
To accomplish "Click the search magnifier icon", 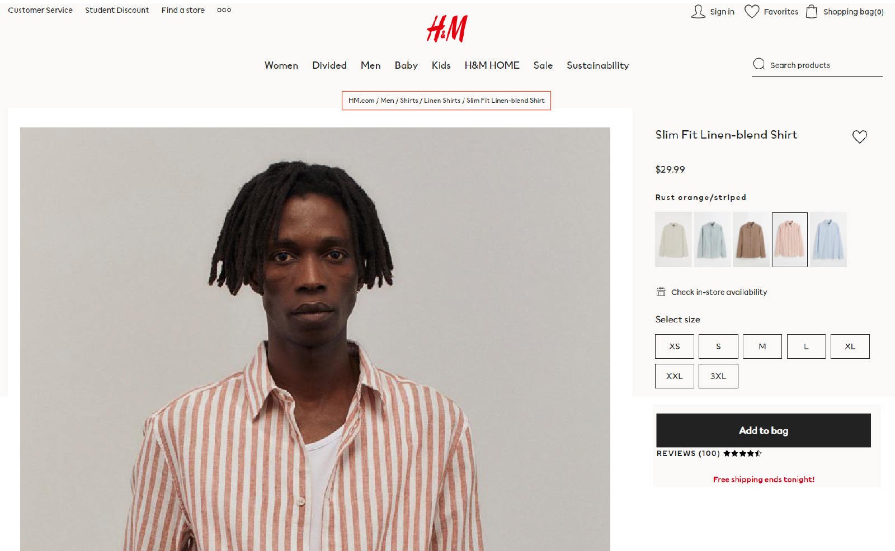I will pos(759,64).
